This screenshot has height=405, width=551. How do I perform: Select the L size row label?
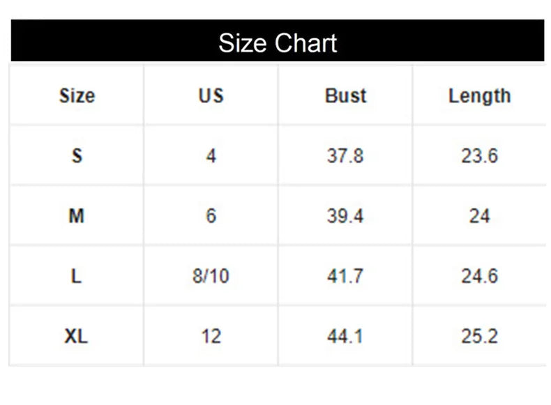(x=77, y=276)
